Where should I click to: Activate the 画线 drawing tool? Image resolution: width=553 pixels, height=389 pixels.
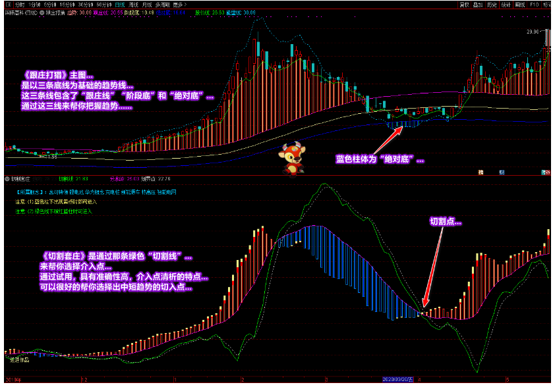tap(519, 4)
